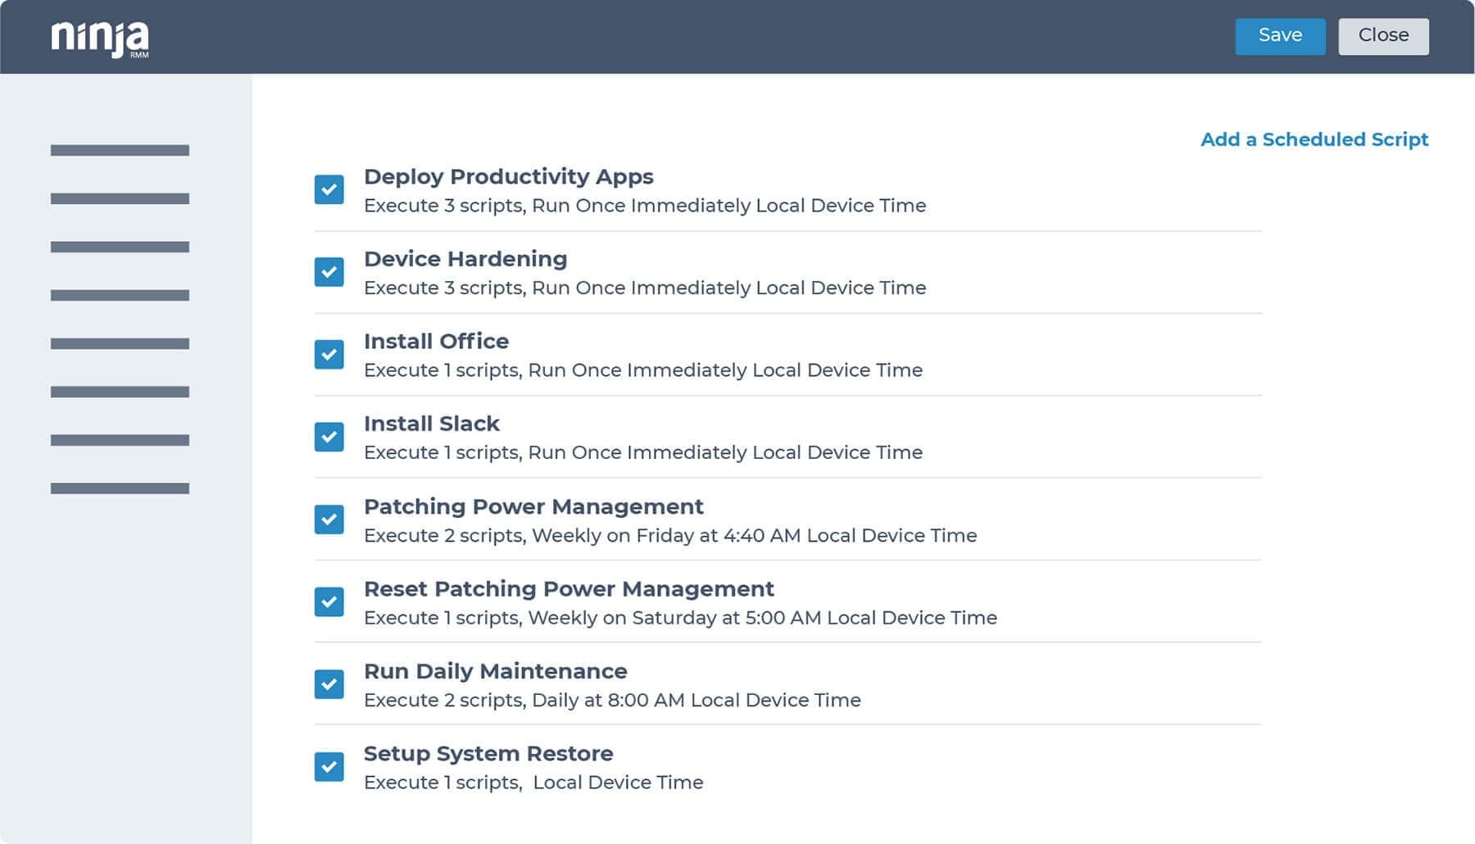Select the first sidebar navigation item
Viewport: 1475px width, 844px height.
point(120,149)
